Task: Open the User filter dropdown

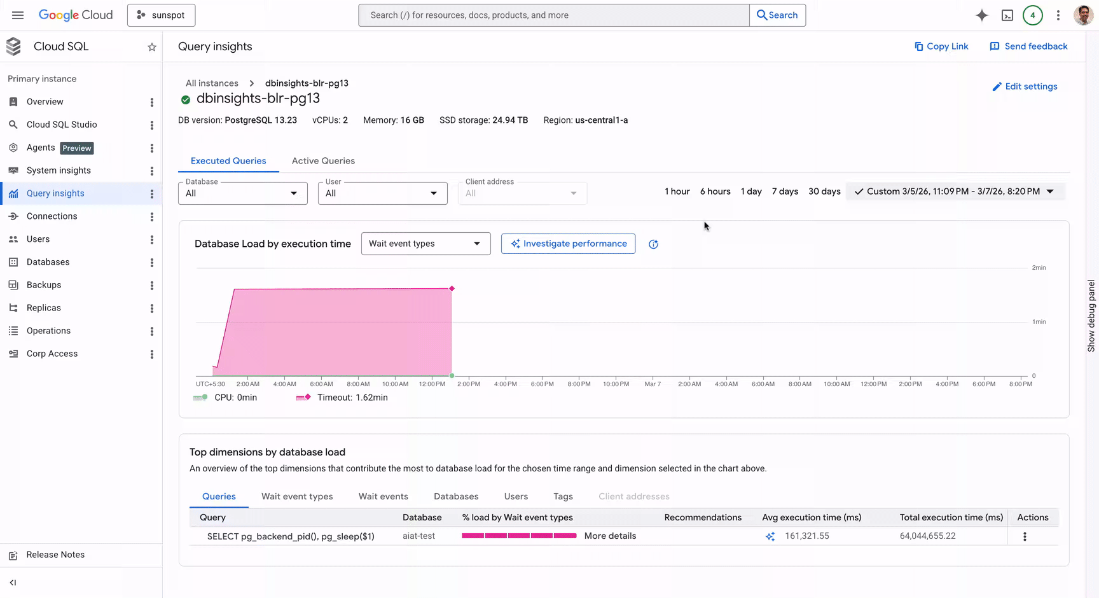Action: 383,193
